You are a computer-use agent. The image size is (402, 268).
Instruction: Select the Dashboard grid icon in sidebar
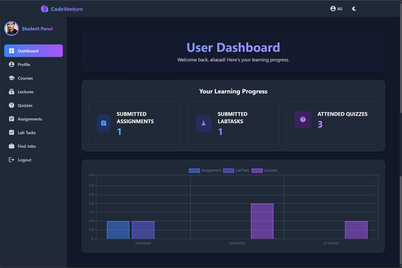pos(12,51)
